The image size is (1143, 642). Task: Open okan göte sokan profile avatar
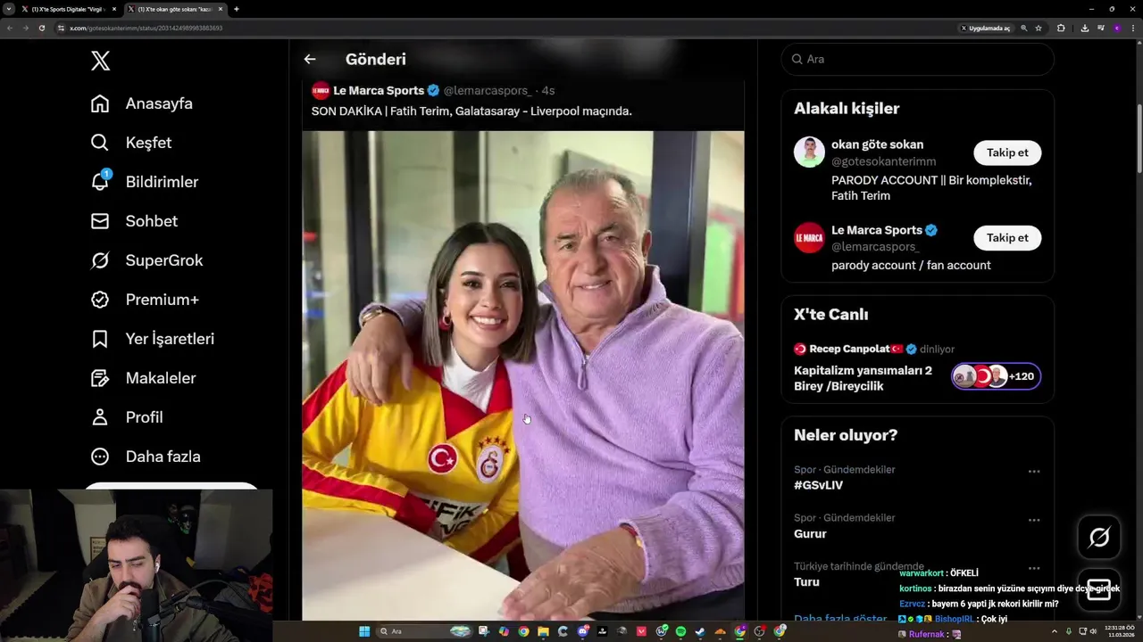(809, 152)
